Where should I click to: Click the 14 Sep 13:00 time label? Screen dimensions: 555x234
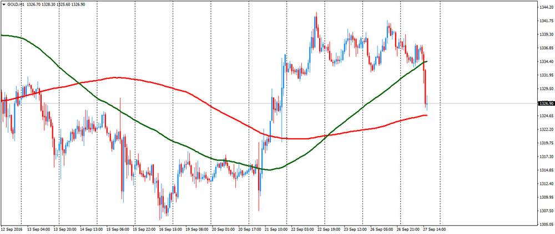point(90,229)
